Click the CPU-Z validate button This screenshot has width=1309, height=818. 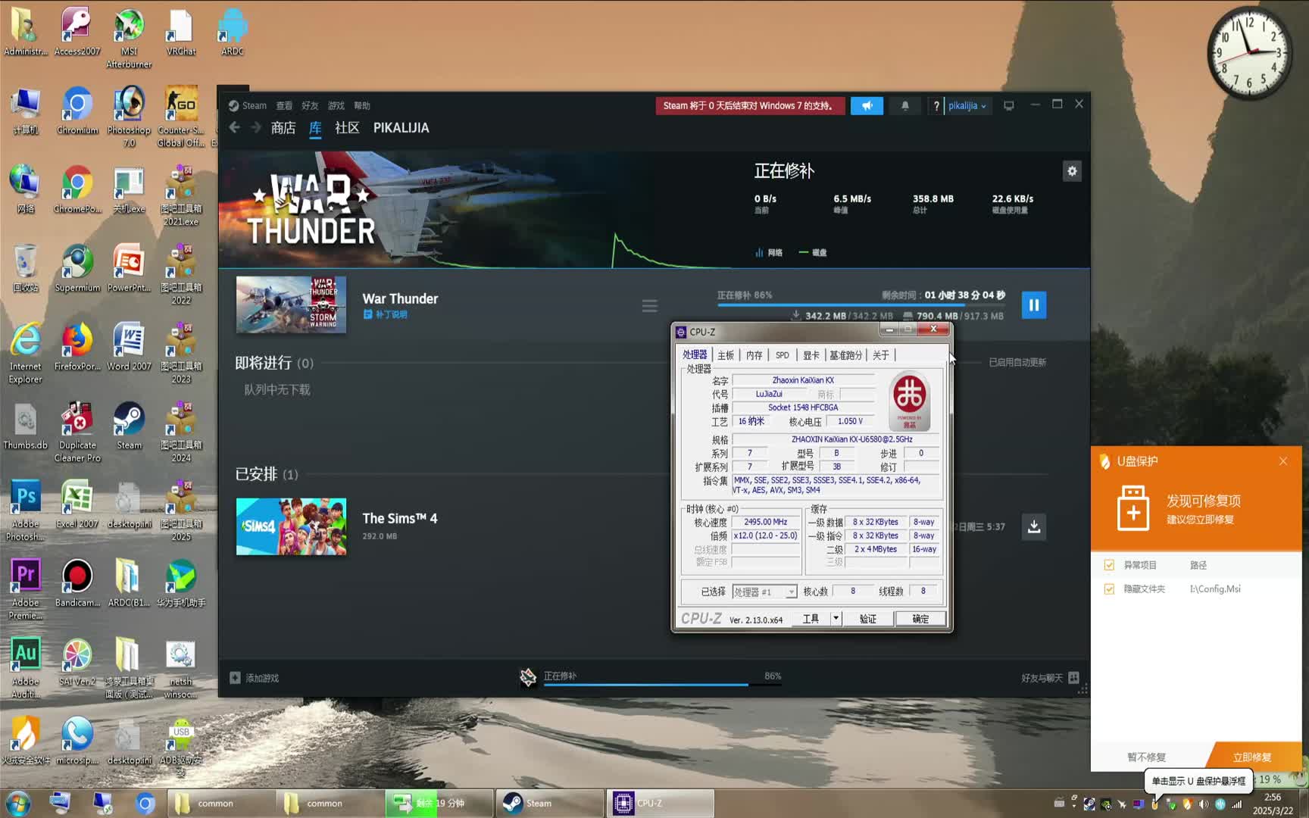tap(867, 619)
